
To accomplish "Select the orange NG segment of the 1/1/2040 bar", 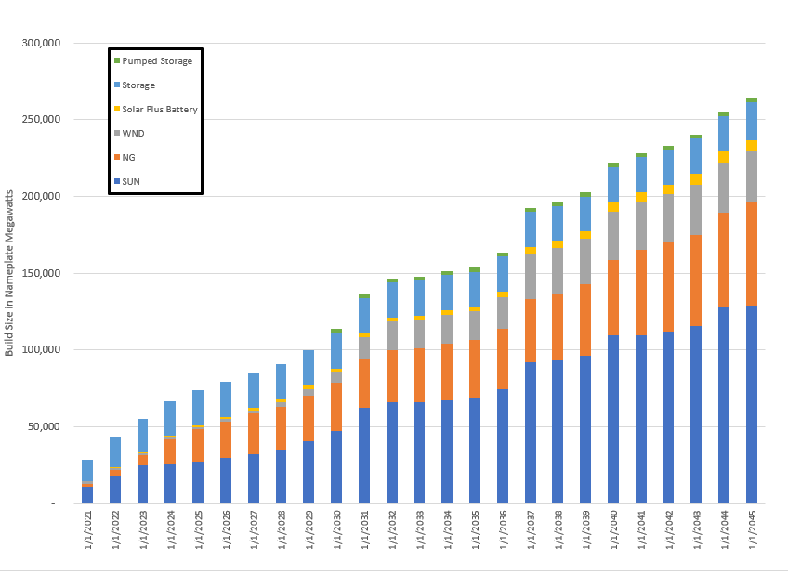I will pos(613,297).
